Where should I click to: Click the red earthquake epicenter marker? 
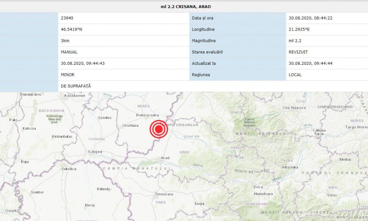(159, 129)
